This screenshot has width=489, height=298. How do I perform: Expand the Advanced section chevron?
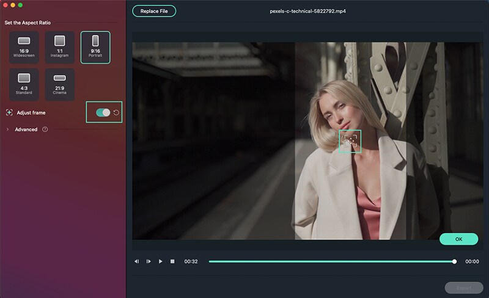pos(7,129)
